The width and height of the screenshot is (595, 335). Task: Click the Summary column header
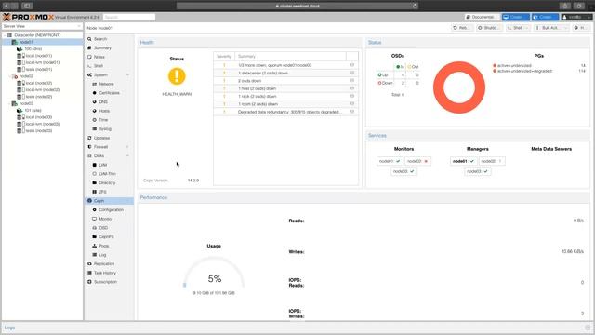click(x=290, y=56)
